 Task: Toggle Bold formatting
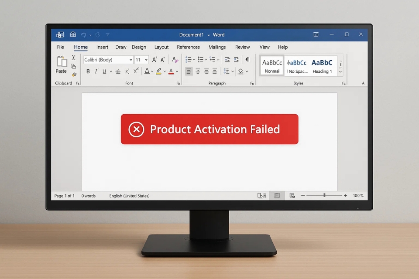(x=88, y=71)
